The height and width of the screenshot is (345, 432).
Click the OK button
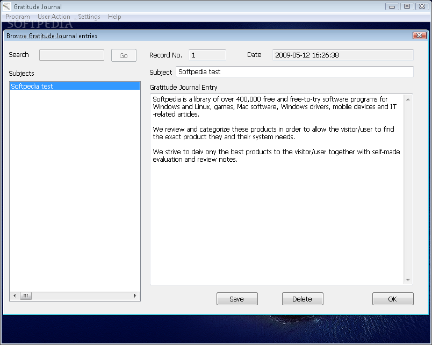pyautogui.click(x=393, y=299)
